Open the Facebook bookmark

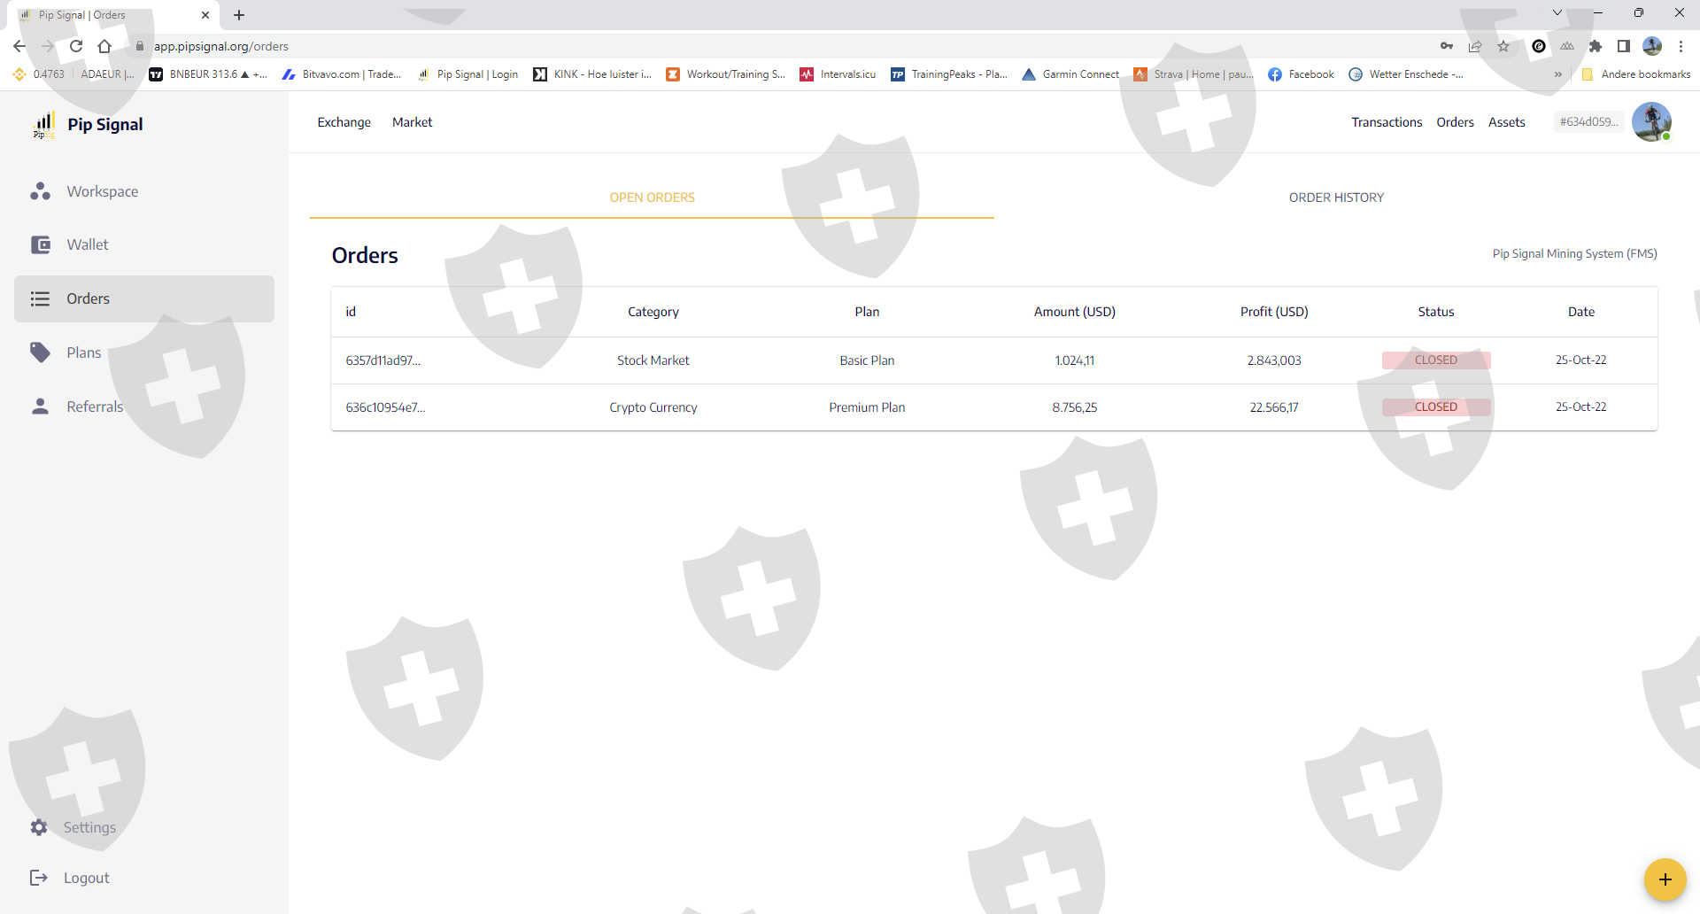tap(1301, 74)
